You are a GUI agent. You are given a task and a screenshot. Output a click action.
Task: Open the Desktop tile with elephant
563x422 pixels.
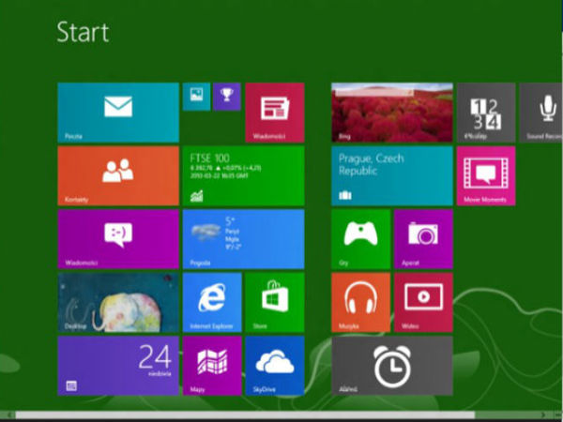[118, 303]
